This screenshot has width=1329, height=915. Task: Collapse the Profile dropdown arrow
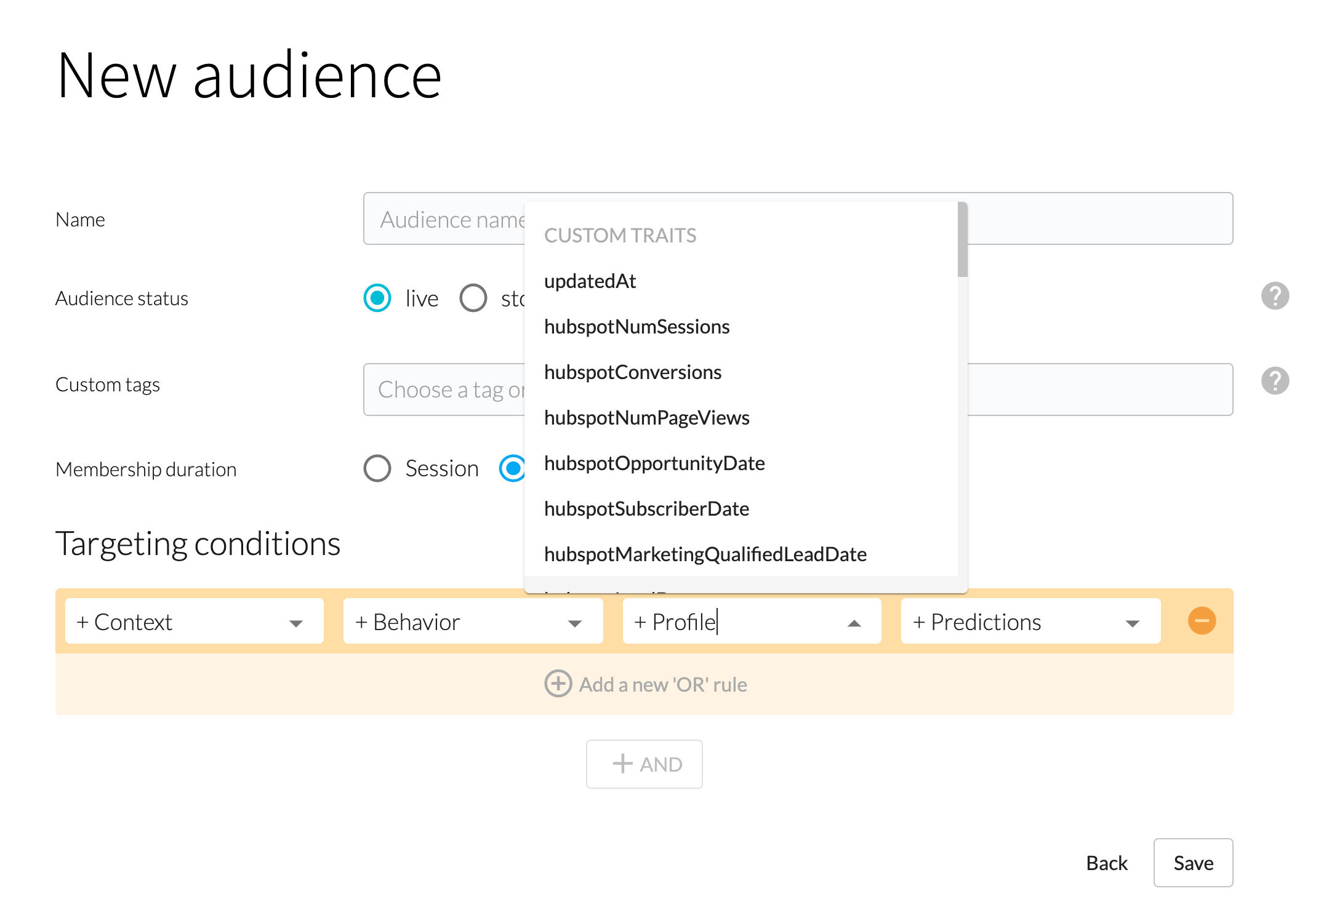point(854,623)
